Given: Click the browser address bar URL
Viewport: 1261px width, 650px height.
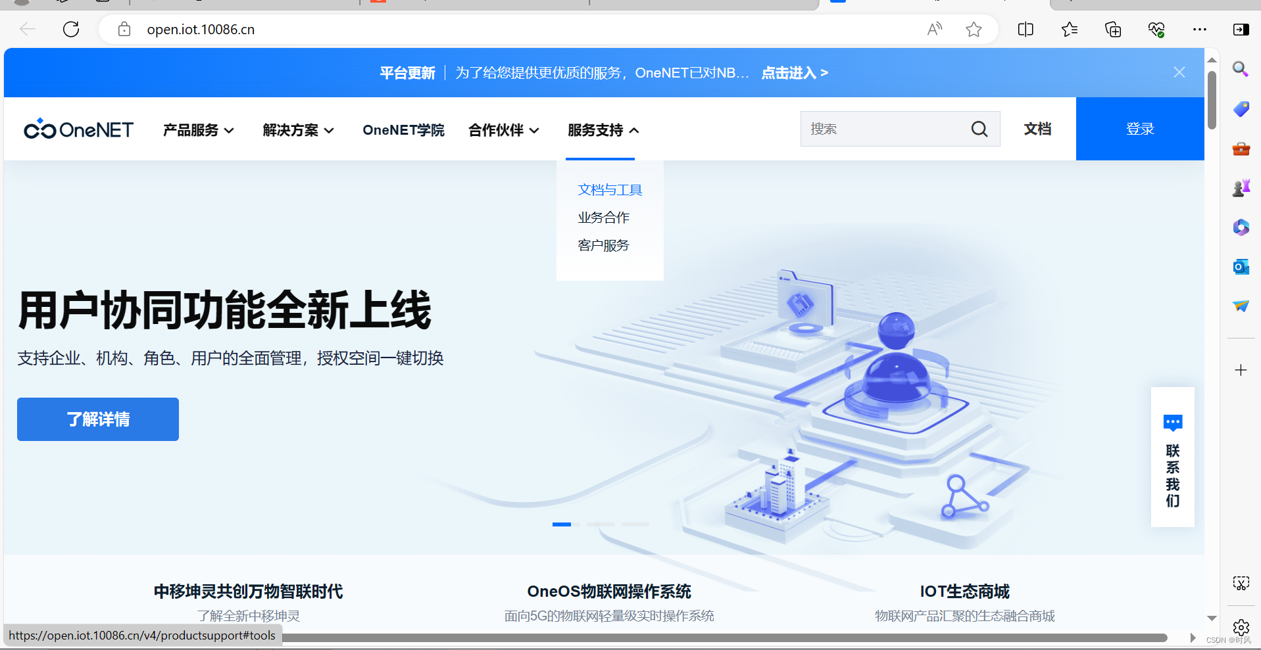Looking at the screenshot, I should [x=201, y=30].
